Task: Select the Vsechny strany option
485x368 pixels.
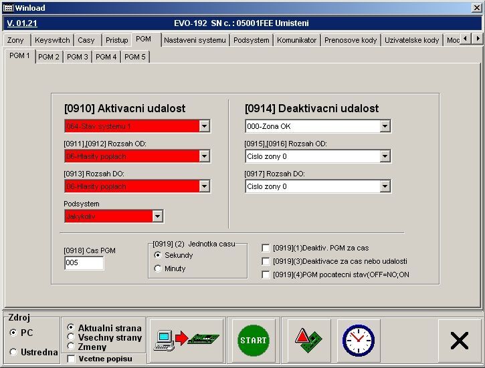Action: point(71,337)
